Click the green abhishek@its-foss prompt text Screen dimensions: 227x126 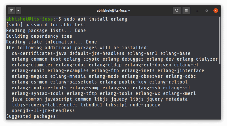point(29,19)
